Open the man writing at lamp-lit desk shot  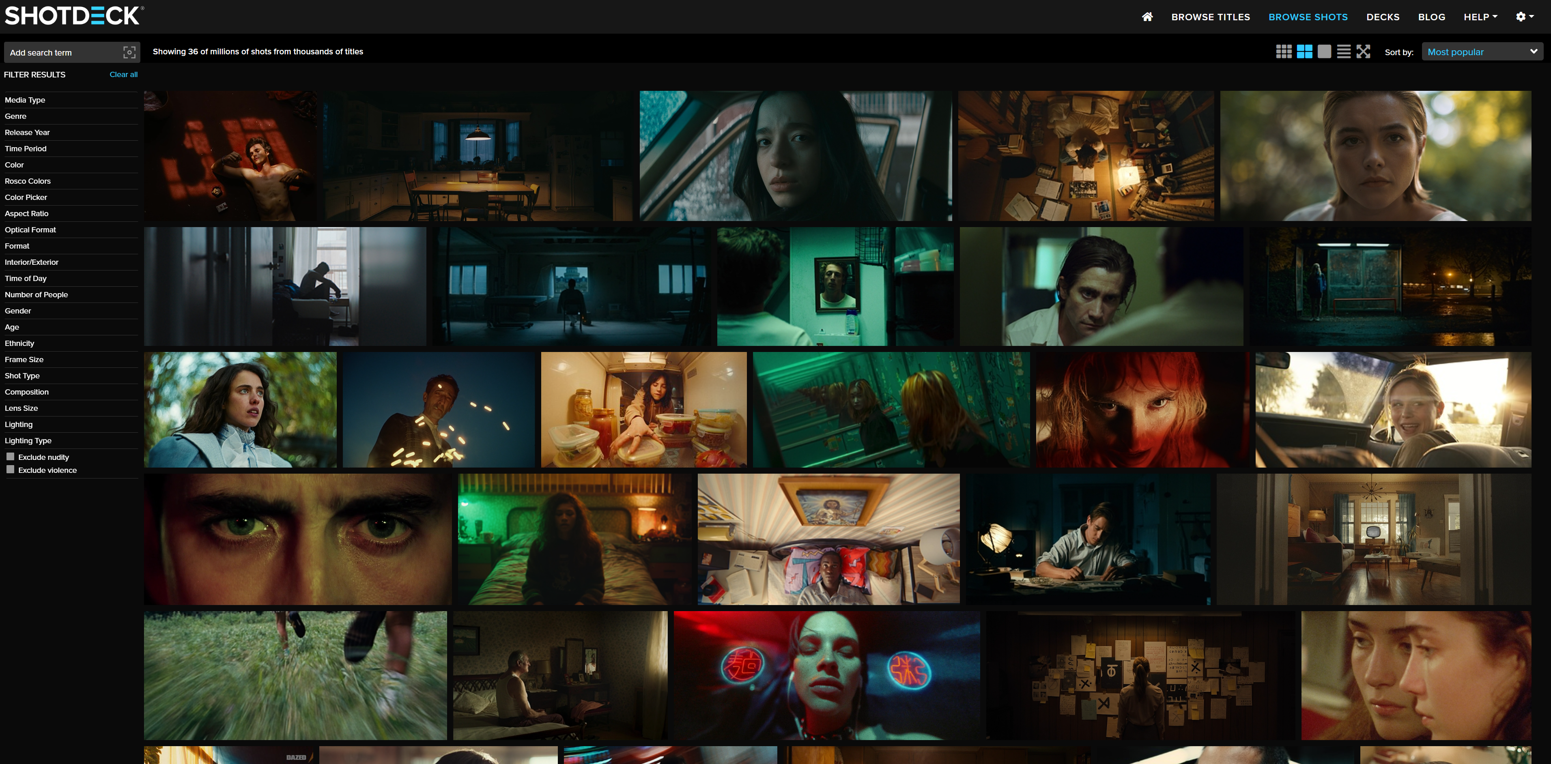pyautogui.click(x=1088, y=539)
